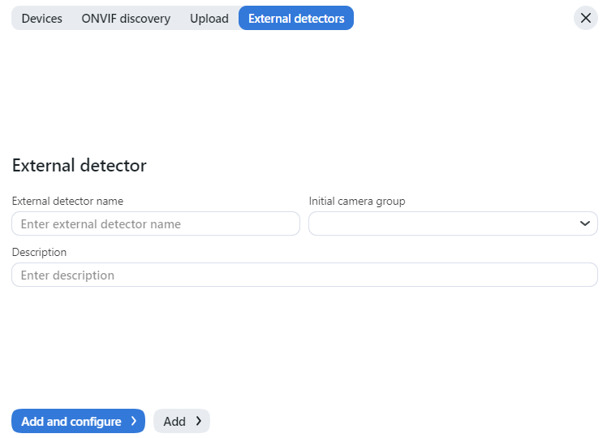This screenshot has height=438, width=607.
Task: Open the ONVIF discovery tab
Action: click(x=126, y=18)
